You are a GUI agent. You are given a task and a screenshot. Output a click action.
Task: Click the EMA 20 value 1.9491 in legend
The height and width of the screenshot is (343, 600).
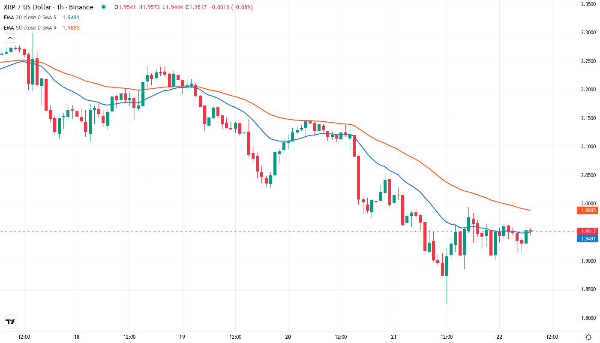pyautogui.click(x=71, y=17)
